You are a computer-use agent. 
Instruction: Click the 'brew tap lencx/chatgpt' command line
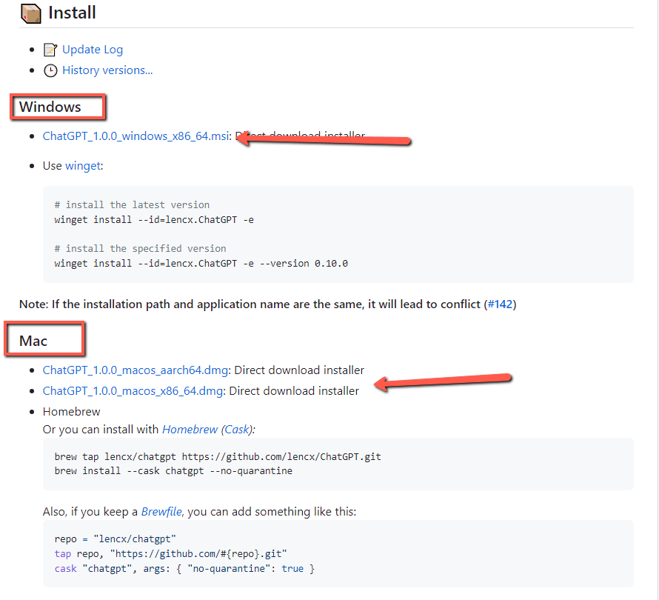pyautogui.click(x=218, y=456)
